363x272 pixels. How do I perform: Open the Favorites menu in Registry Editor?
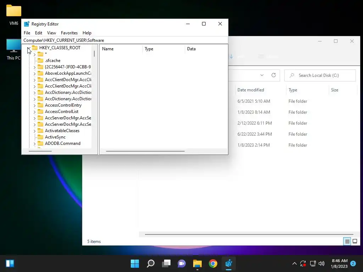pyautogui.click(x=69, y=33)
